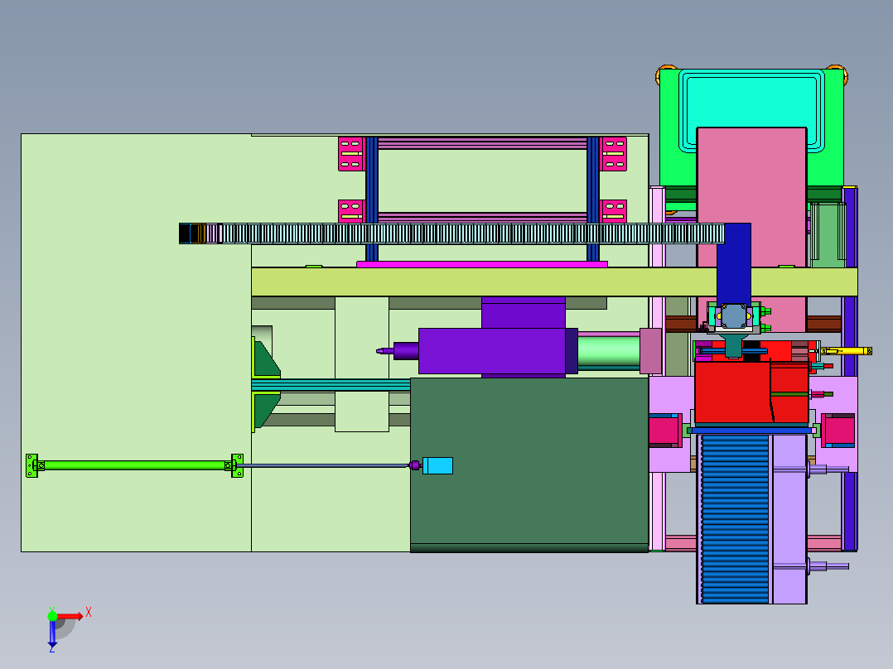The width and height of the screenshot is (893, 669).
Task: Pick the left-end green rod support bracket
Action: (31, 466)
